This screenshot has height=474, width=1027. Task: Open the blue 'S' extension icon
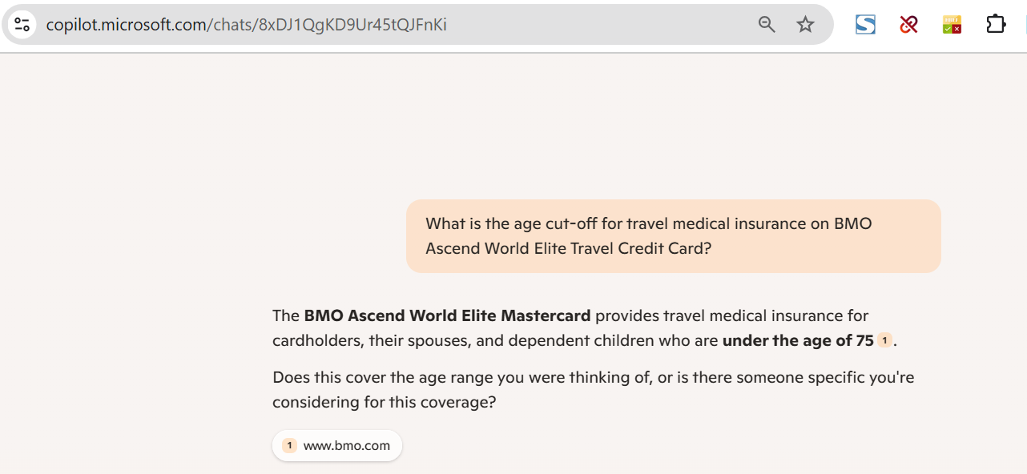(x=864, y=24)
